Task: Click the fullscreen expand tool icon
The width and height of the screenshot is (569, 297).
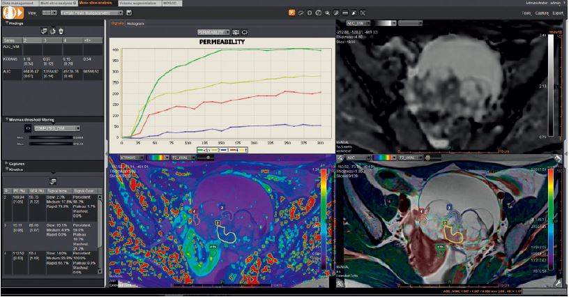Action: tap(363, 13)
